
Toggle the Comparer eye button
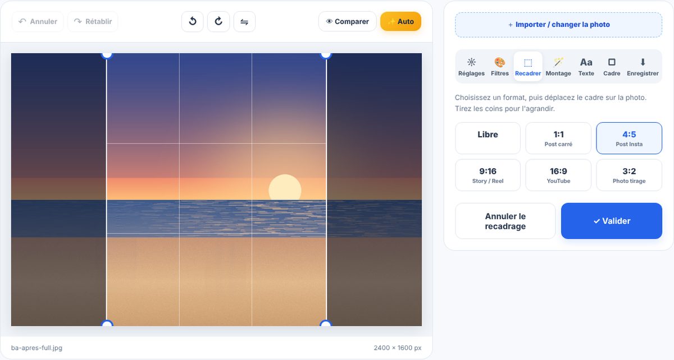click(x=347, y=21)
